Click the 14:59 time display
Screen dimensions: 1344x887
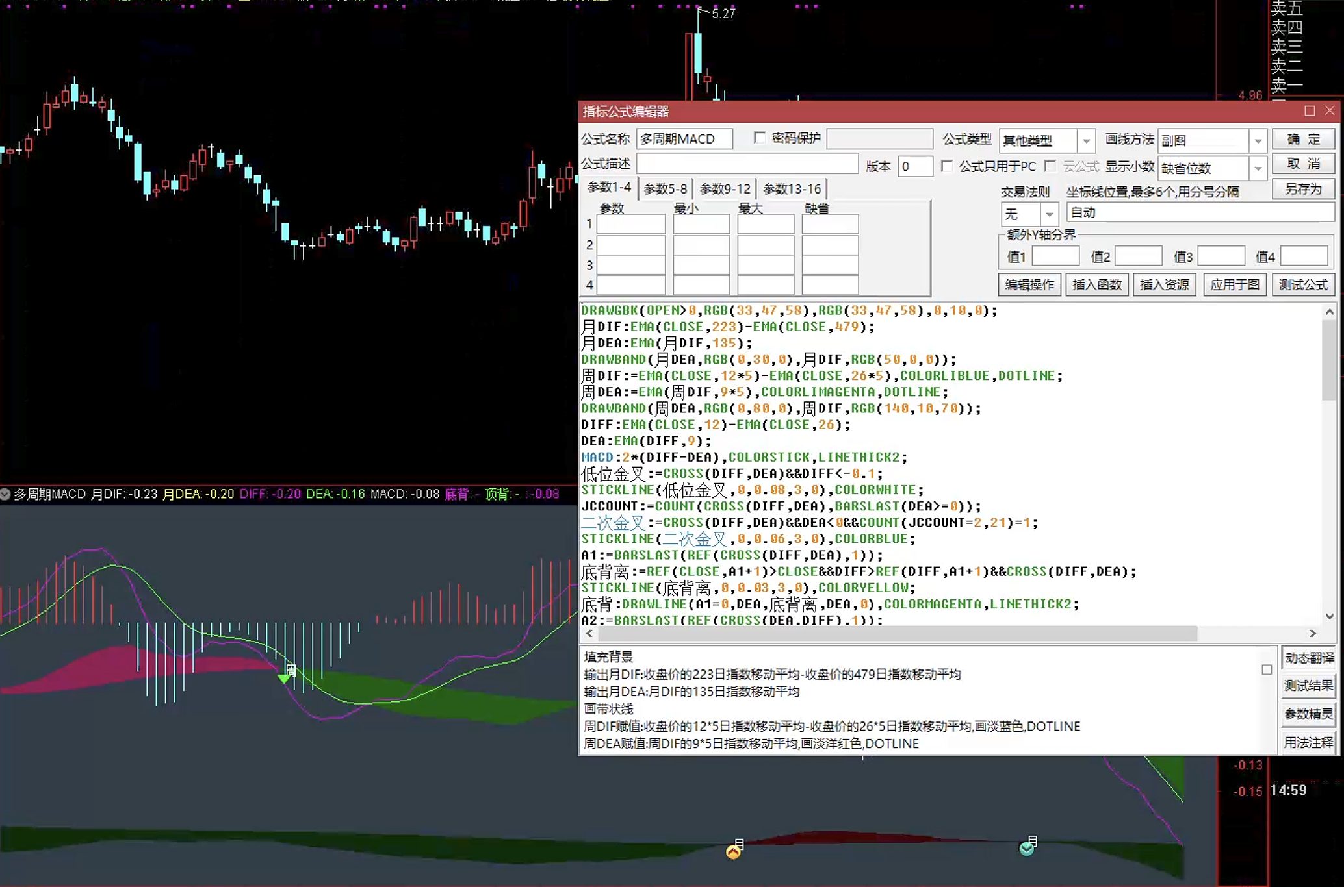pos(1288,790)
